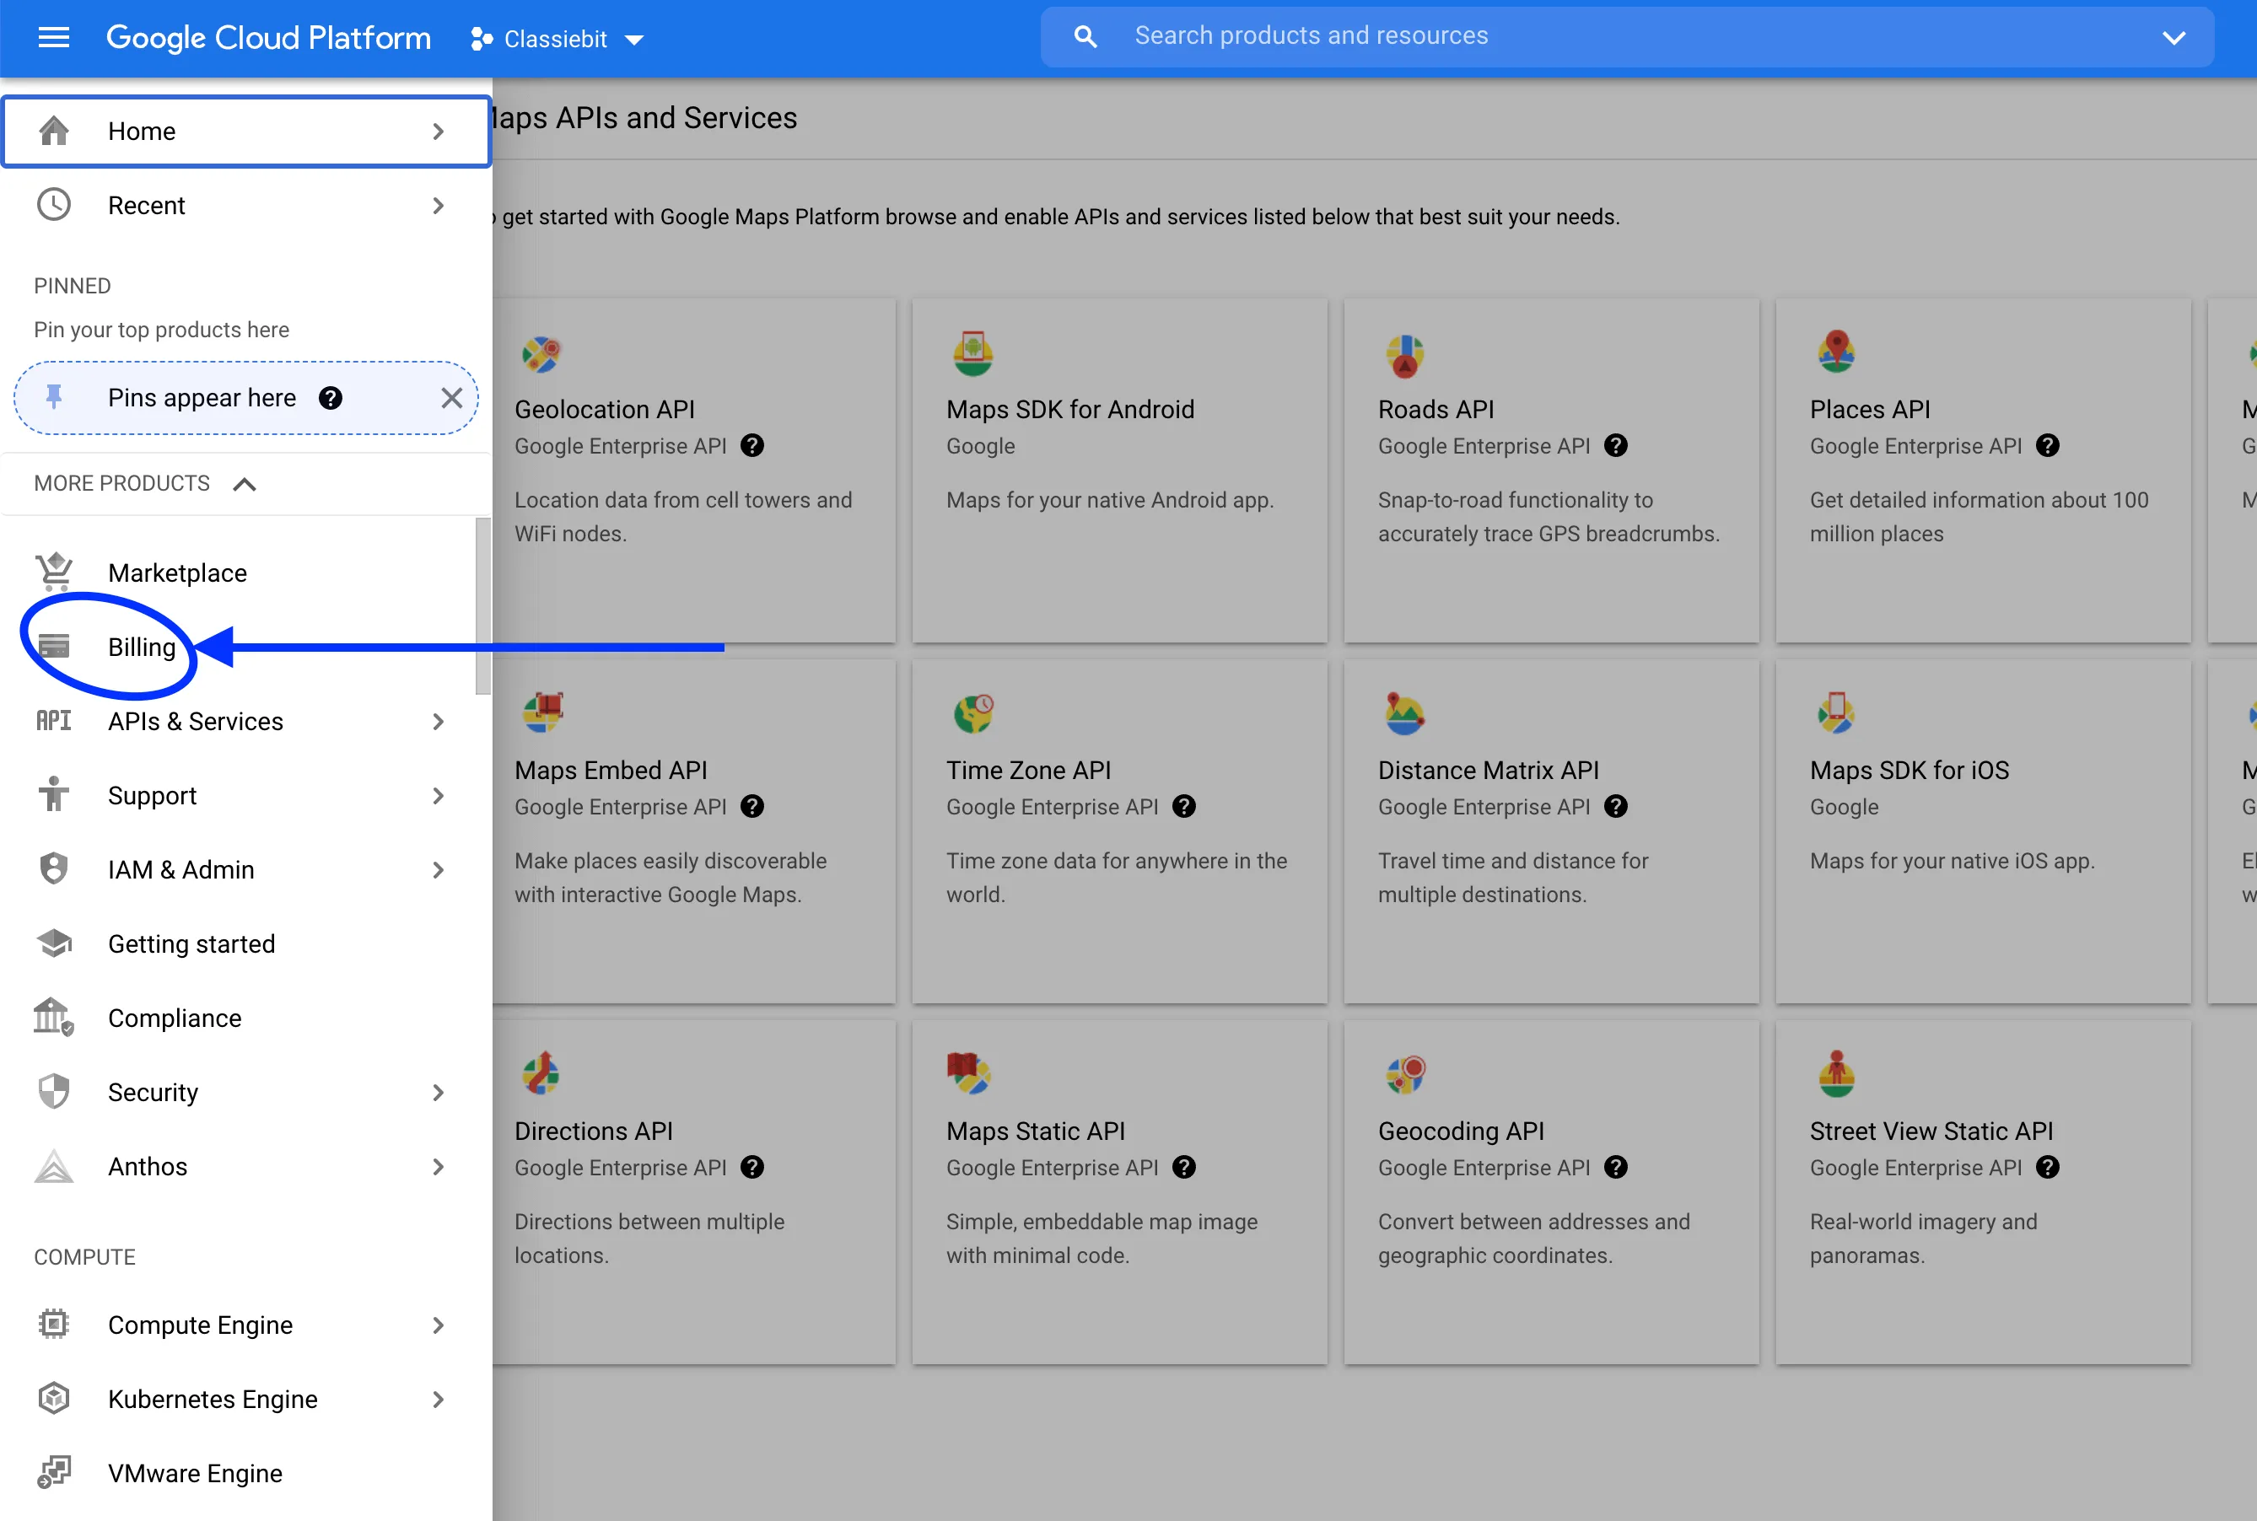Collapse the MORE PRODUCTS section
2257x1521 pixels.
[244, 483]
